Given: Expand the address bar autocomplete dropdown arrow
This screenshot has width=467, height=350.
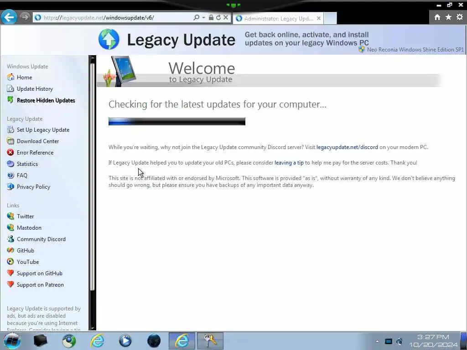Looking at the screenshot, I should [x=204, y=18].
